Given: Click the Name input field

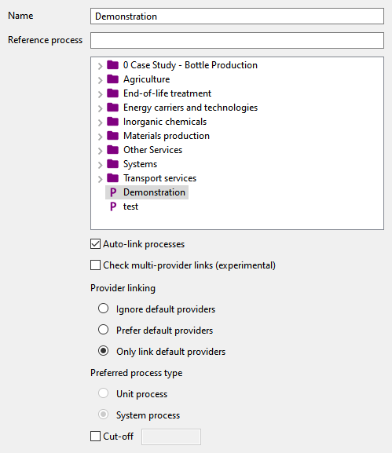Looking at the screenshot, I should pyautogui.click(x=237, y=16).
